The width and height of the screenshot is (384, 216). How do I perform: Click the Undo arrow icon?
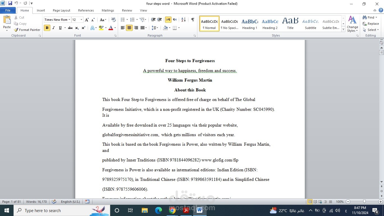(x=16, y=3)
